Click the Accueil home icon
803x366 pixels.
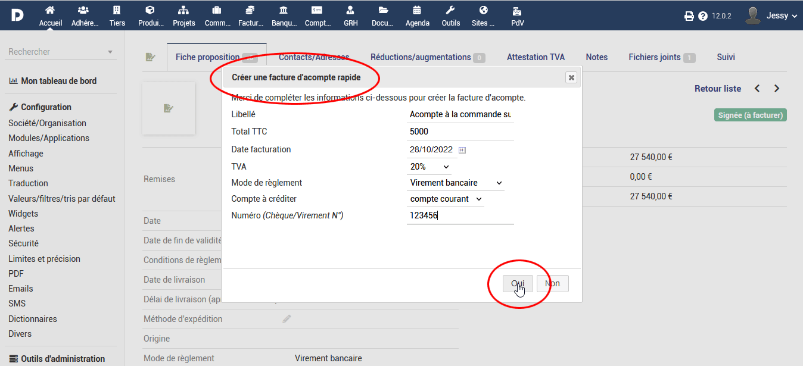50,10
